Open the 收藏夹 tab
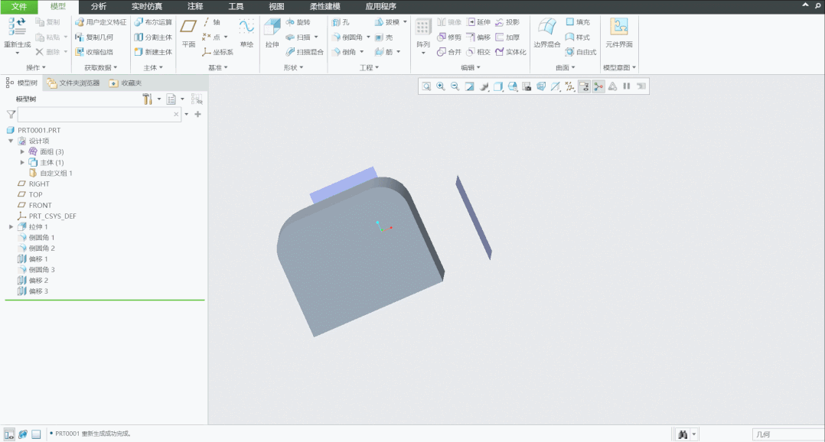The image size is (825, 442). coord(126,83)
